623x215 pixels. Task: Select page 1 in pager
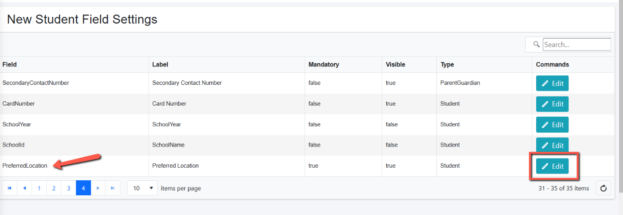39,188
